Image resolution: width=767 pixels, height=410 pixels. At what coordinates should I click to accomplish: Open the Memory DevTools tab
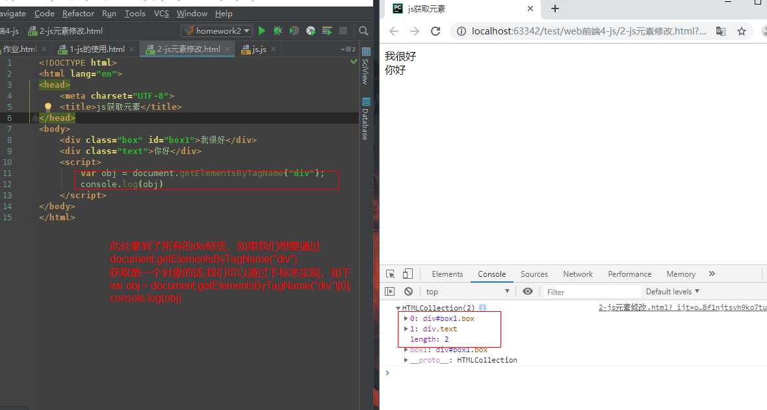point(681,274)
